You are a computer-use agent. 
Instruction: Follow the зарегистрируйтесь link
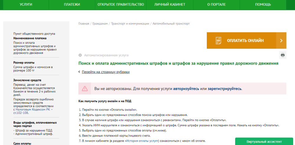(x=224, y=88)
